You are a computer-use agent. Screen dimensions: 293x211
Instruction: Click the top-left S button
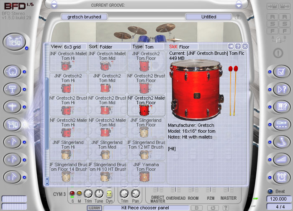[272, 24]
